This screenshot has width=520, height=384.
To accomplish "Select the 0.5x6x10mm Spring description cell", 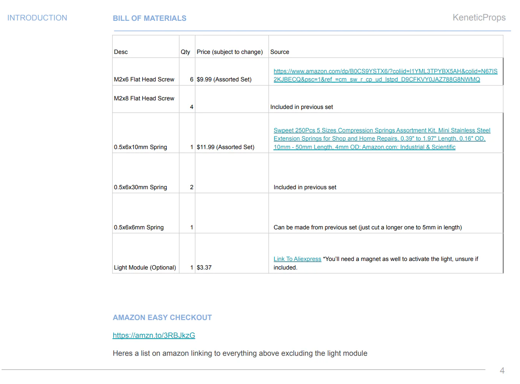I will tap(146, 133).
